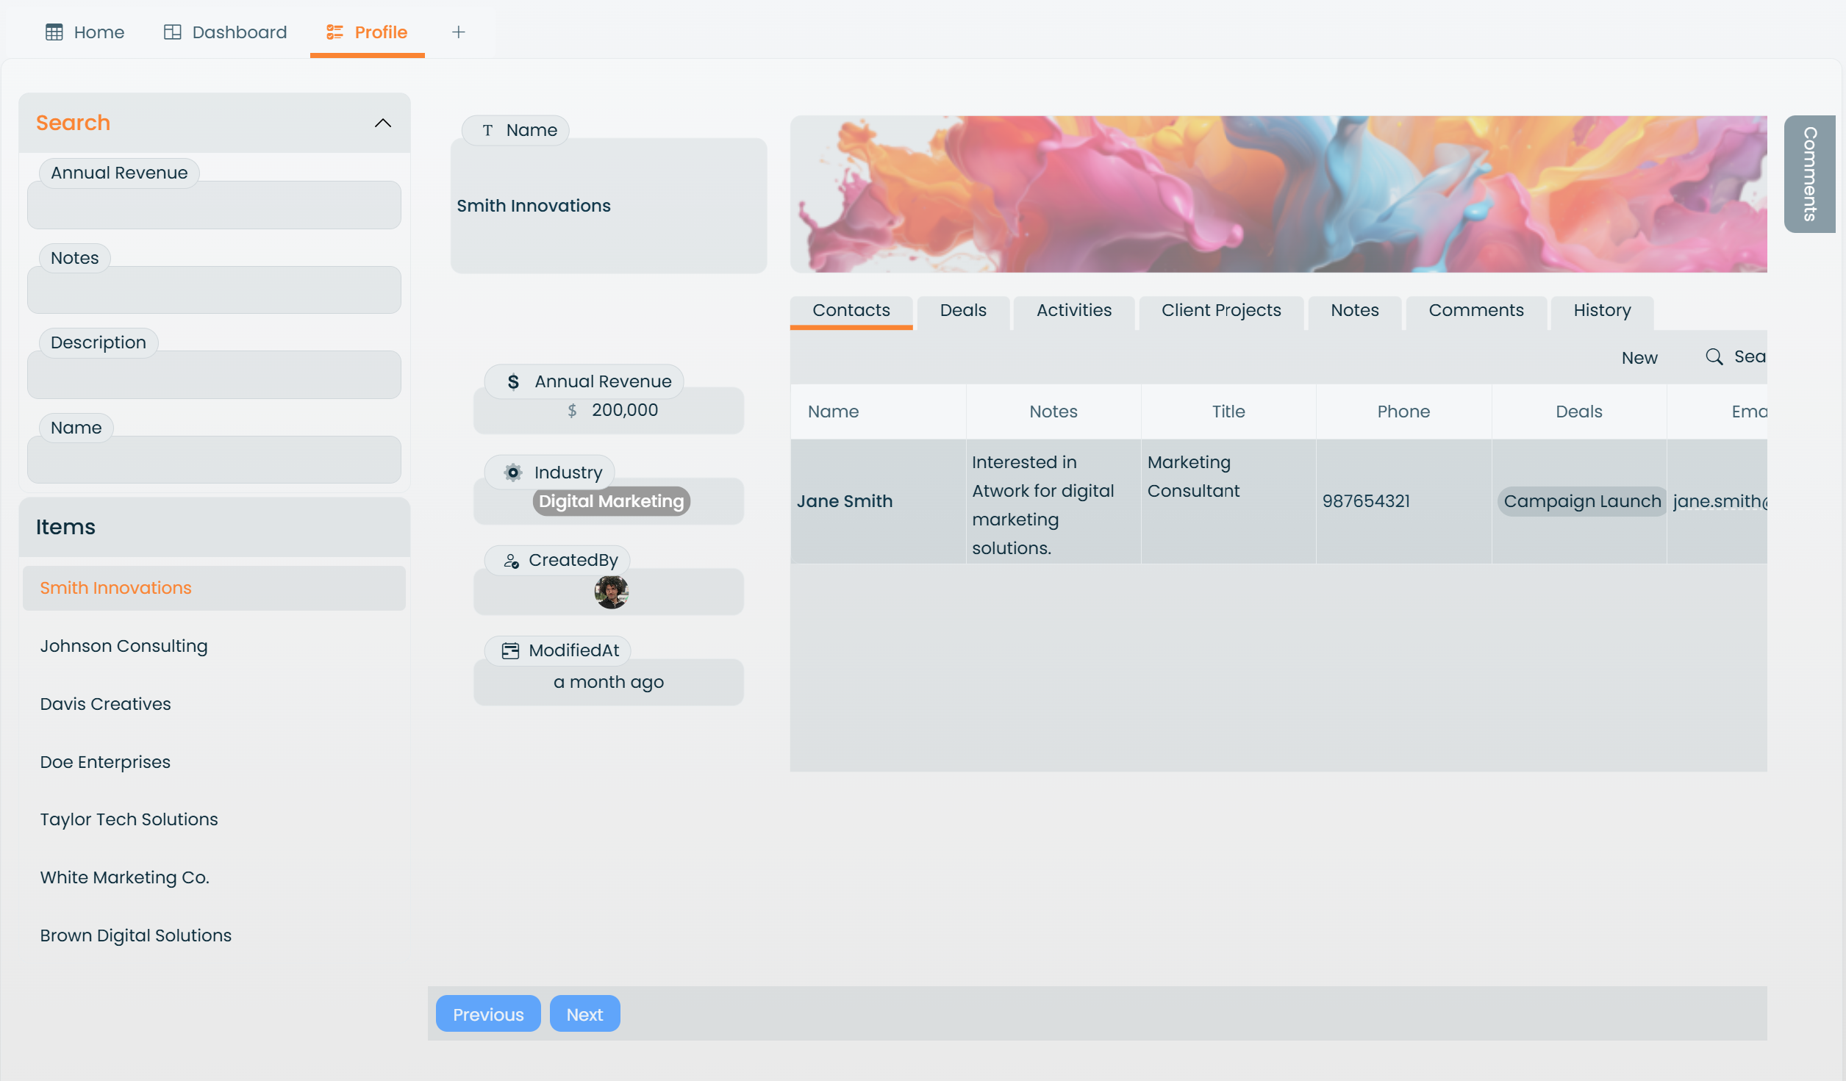Collapse the Search panel chevron
Viewport: 1846px width, 1081px height.
click(x=382, y=123)
